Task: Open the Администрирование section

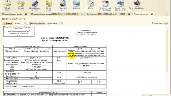Action: coord(137,5)
